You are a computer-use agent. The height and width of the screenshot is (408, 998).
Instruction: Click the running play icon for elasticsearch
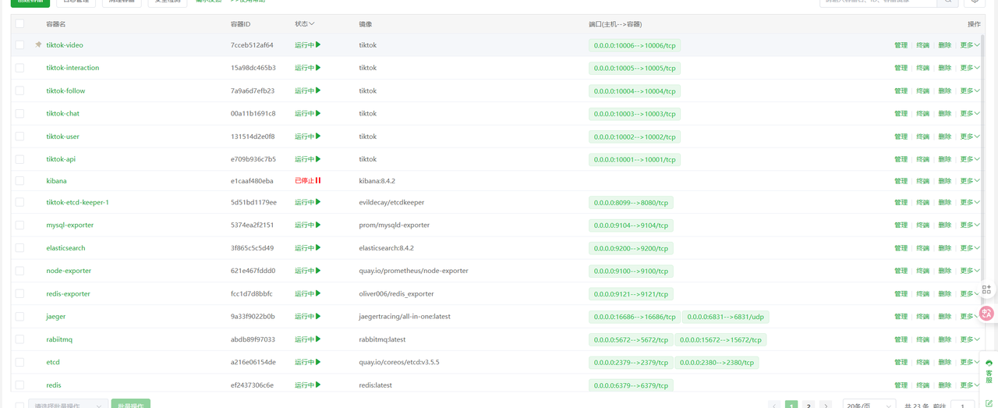point(318,247)
